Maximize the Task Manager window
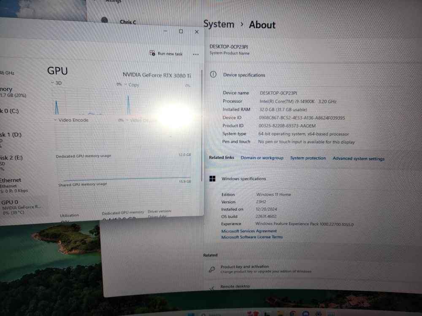Image resolution: width=422 pixels, height=316 pixels. click(x=181, y=32)
